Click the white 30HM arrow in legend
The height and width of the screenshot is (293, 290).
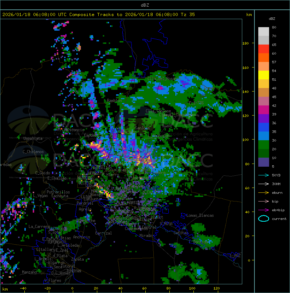[264, 184]
